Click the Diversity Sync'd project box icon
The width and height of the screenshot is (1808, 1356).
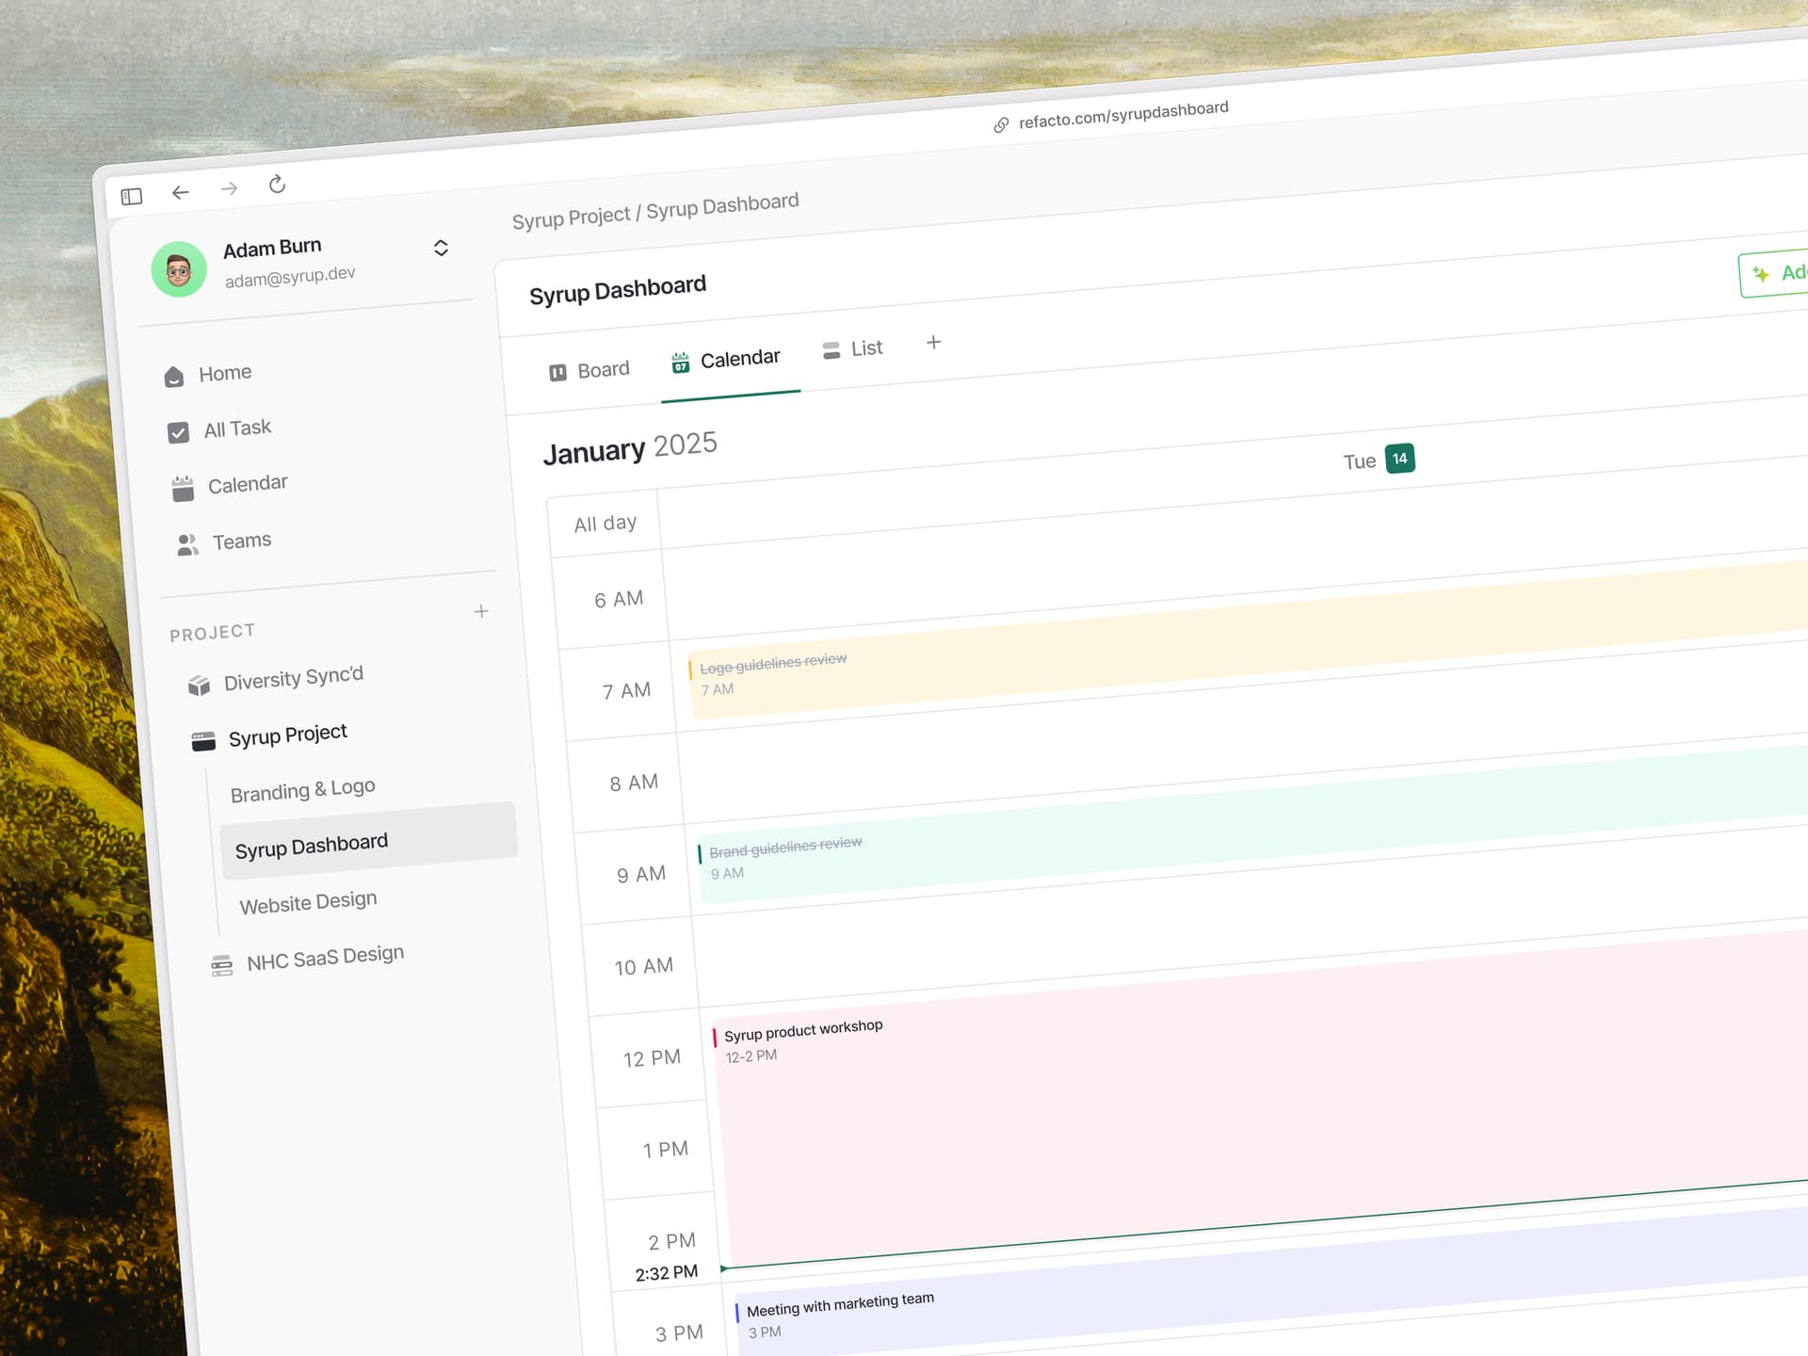tap(199, 684)
